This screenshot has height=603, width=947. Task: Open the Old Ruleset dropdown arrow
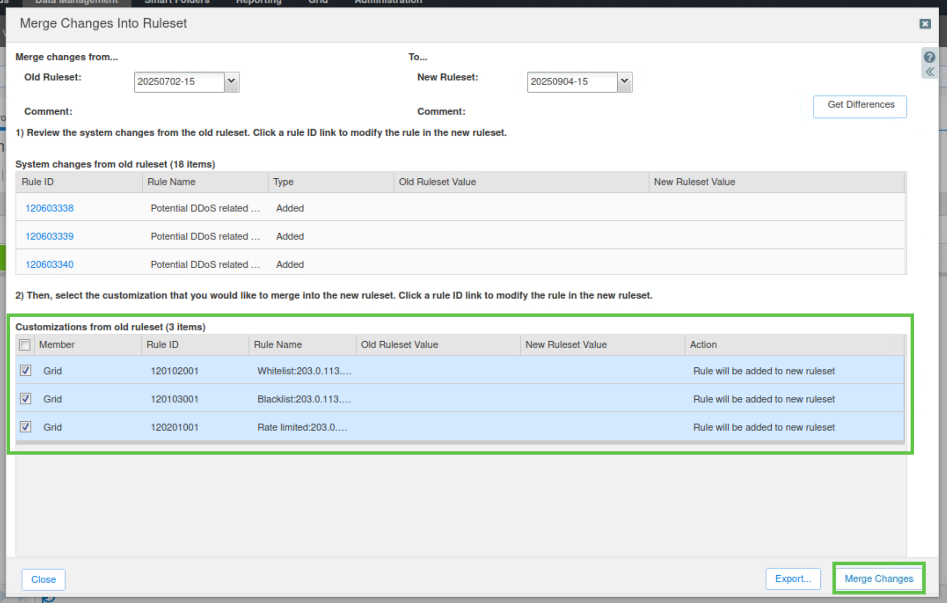(x=232, y=82)
